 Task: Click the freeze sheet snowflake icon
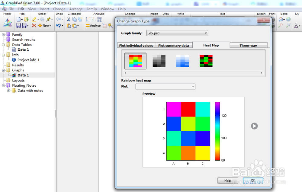[42, 19]
